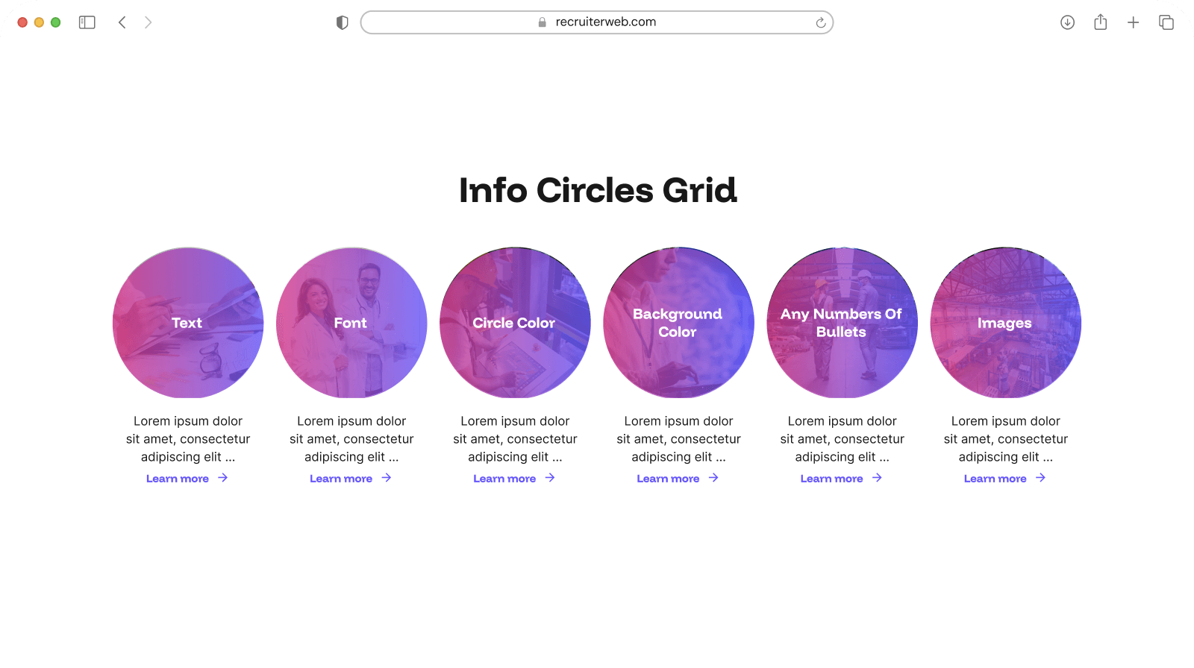Click inside the address bar
This screenshot has height=668, width=1194.
pos(597,22)
